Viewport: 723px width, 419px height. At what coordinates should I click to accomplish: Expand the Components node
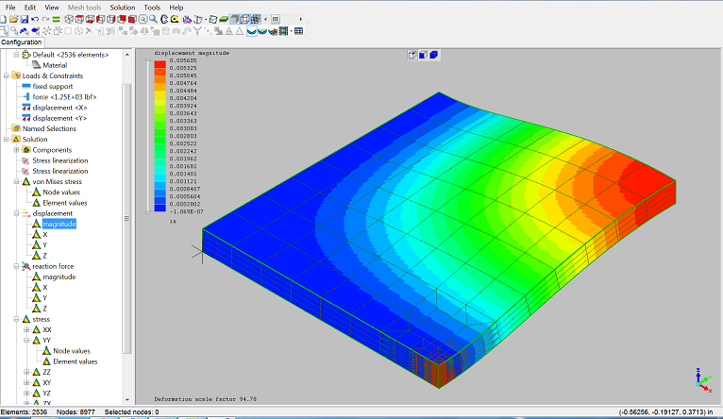[16, 150]
